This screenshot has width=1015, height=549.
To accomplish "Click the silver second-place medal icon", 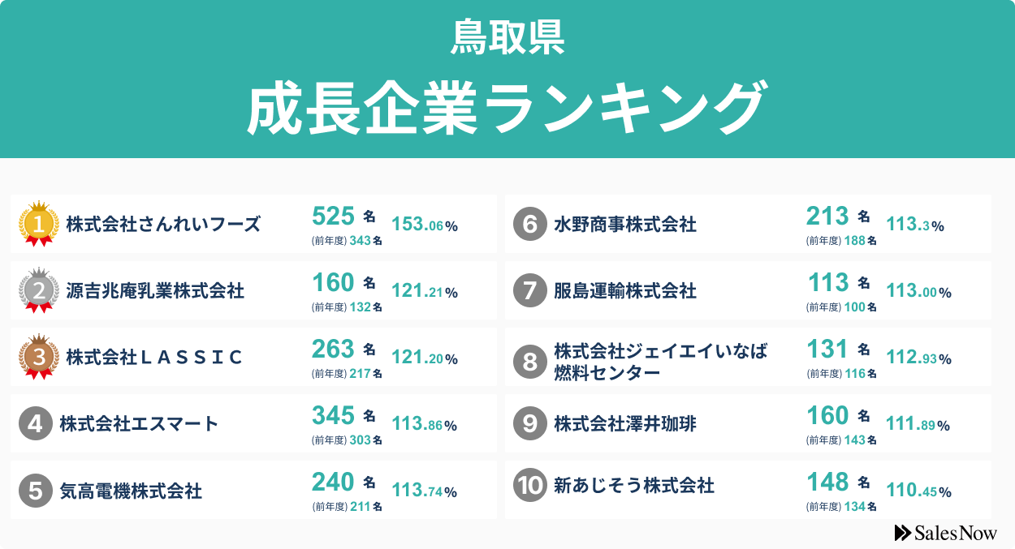I will (x=38, y=290).
